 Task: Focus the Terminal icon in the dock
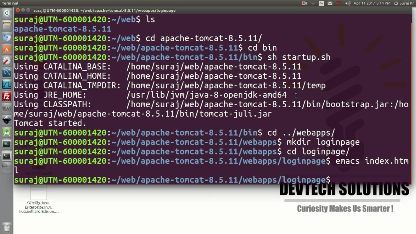(6, 156)
